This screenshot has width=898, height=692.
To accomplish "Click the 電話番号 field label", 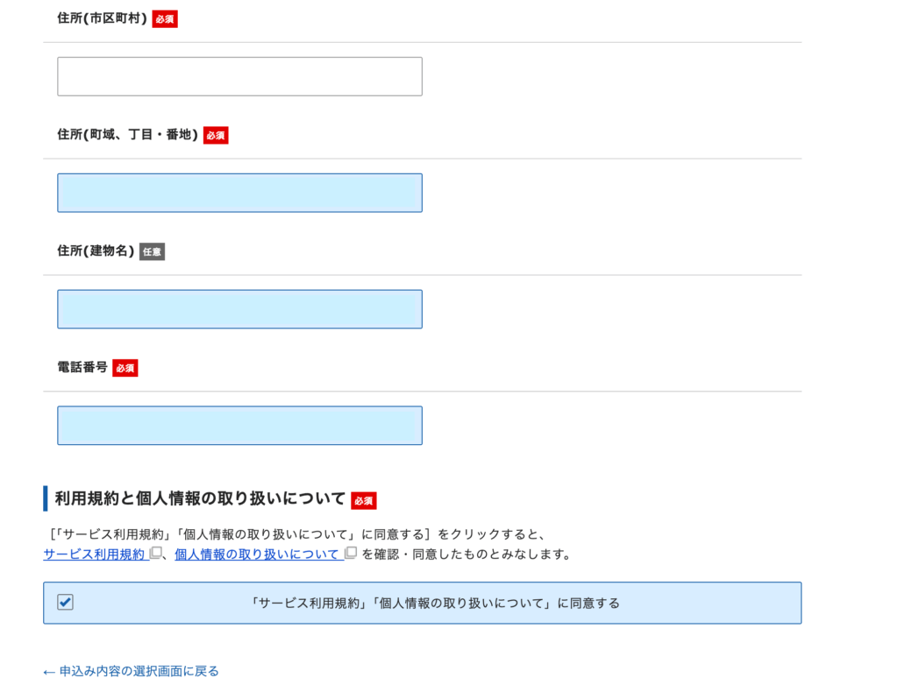I will [x=82, y=368].
